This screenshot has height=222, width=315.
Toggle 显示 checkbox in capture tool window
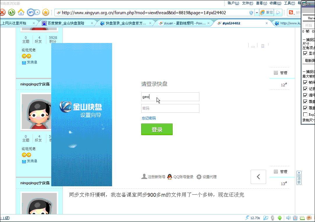[x=305, y=53]
